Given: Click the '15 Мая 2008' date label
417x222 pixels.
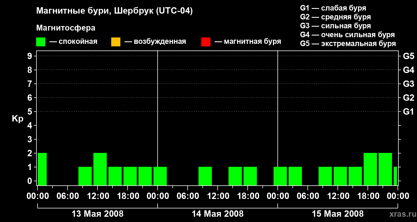Looking at the screenshot, I should (338, 214).
